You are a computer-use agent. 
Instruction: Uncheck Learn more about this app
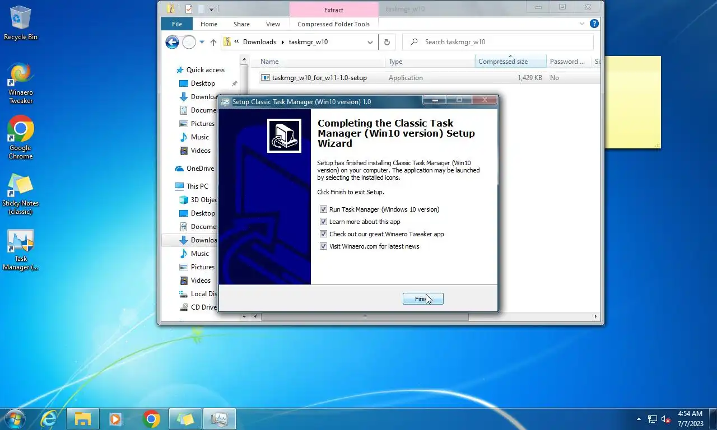click(323, 222)
